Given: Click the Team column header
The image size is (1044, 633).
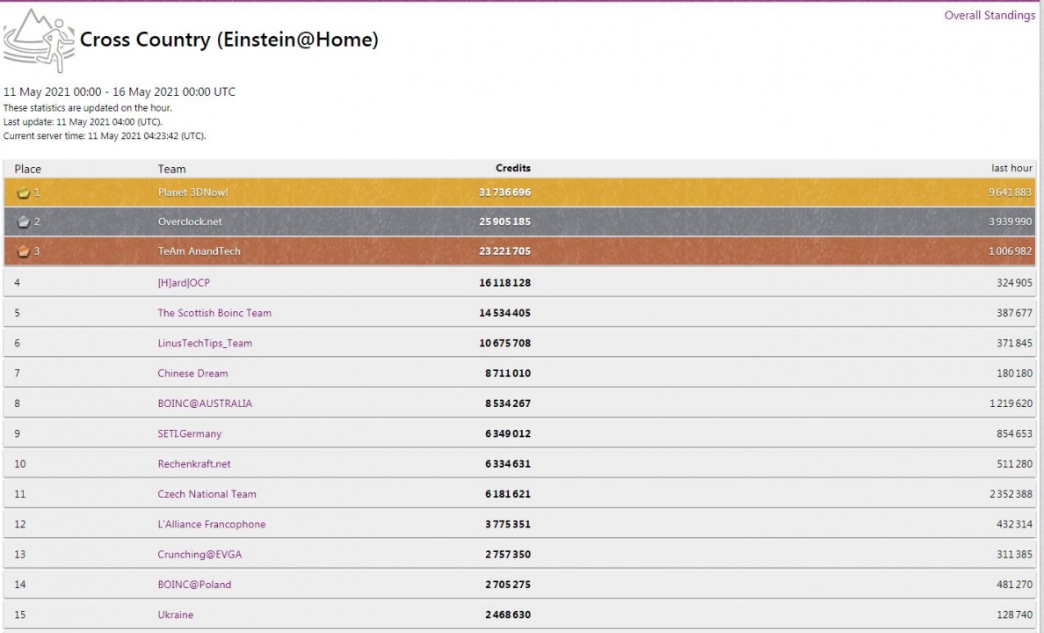Looking at the screenshot, I should point(171,170).
